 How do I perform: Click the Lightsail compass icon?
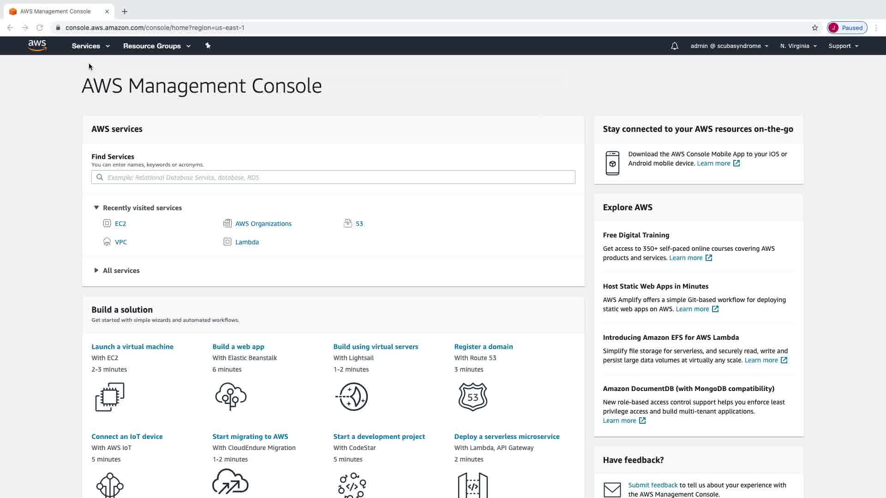353,397
